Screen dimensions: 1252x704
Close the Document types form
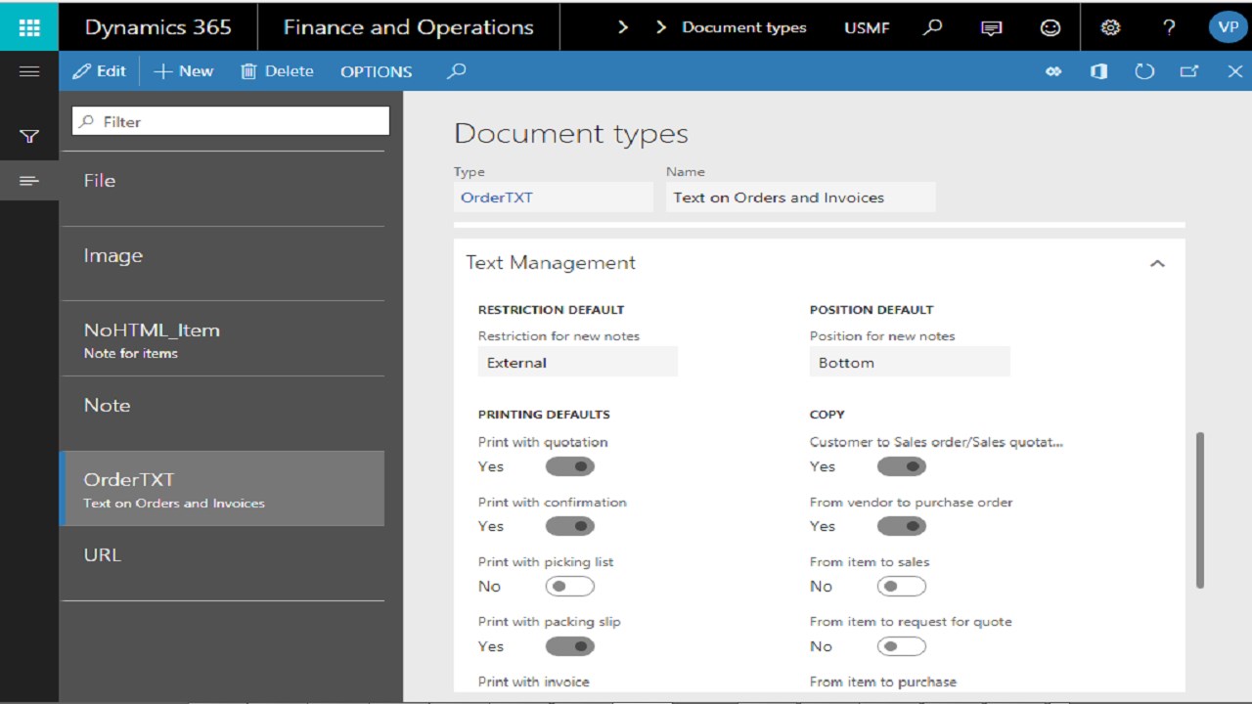tap(1234, 71)
